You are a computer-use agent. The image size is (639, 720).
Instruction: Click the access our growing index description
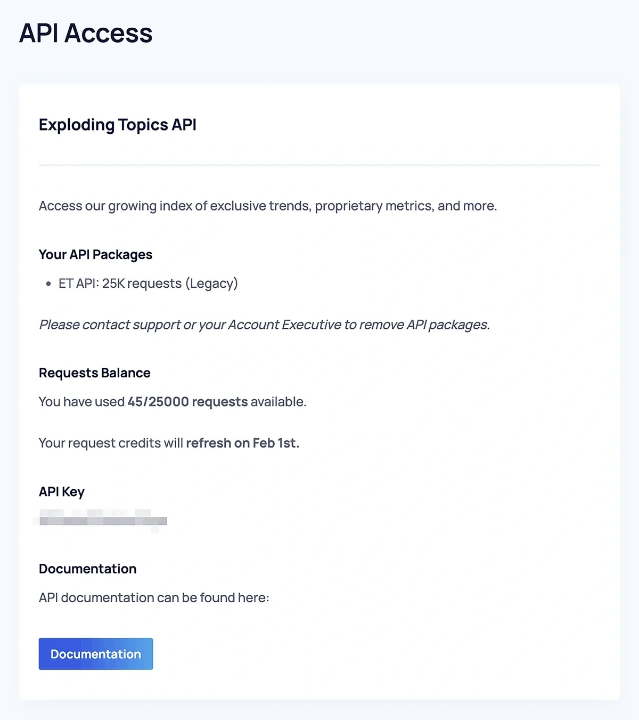(267, 206)
